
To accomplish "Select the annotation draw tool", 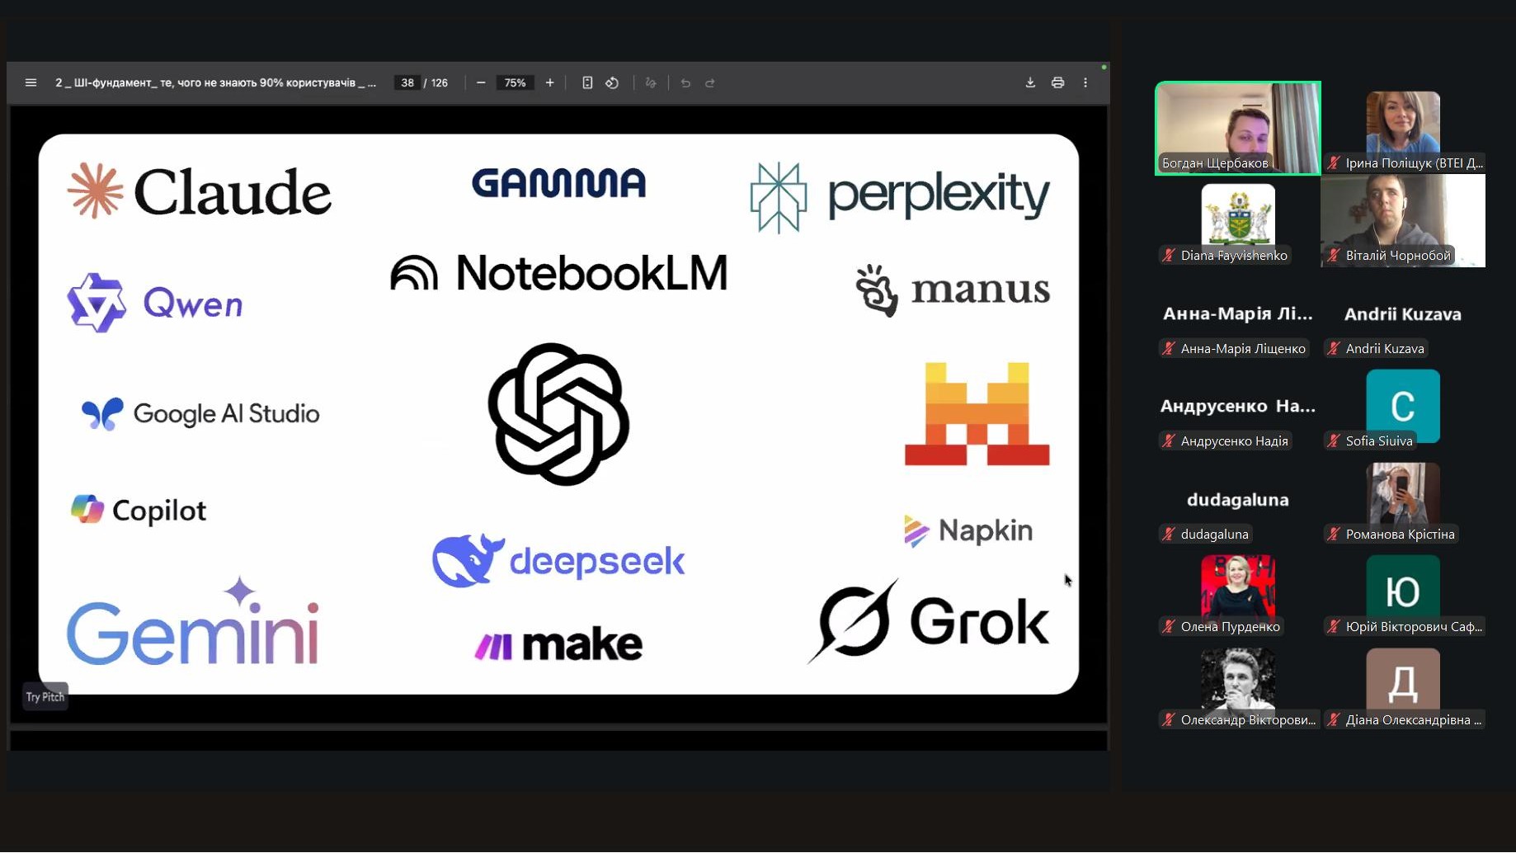I will point(651,82).
